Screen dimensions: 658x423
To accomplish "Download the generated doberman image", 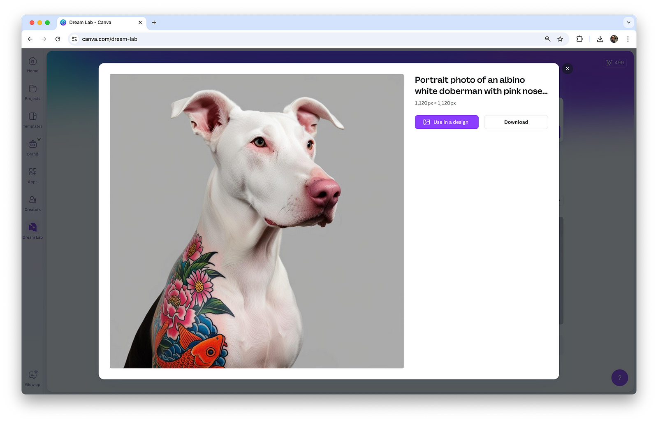I will pos(516,122).
